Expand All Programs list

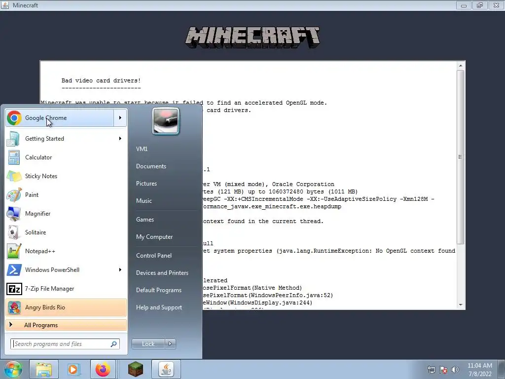(x=66, y=325)
